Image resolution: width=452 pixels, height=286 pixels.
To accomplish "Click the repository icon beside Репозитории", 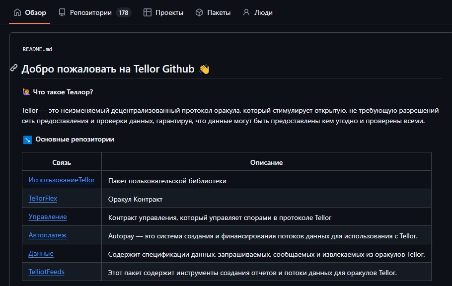I will 62,12.
